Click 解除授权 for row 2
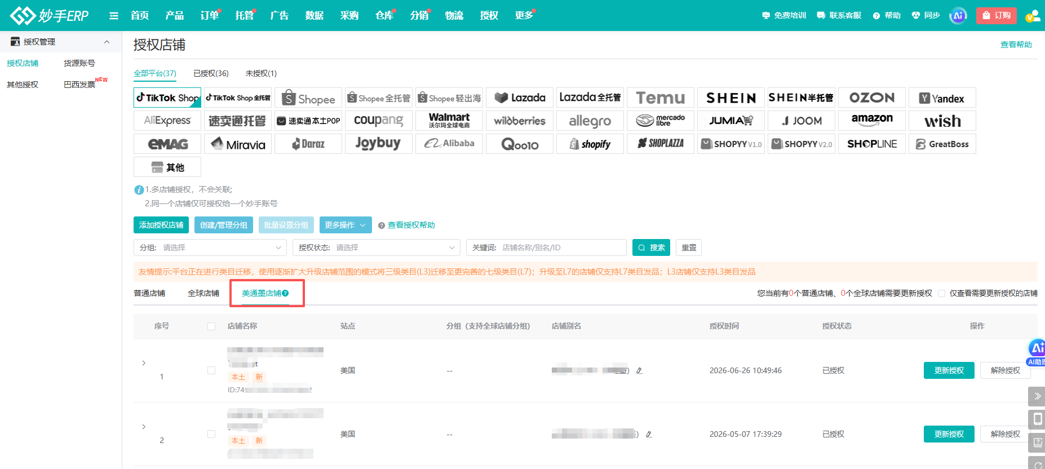Viewport: 1045px width, 469px height. point(1006,434)
